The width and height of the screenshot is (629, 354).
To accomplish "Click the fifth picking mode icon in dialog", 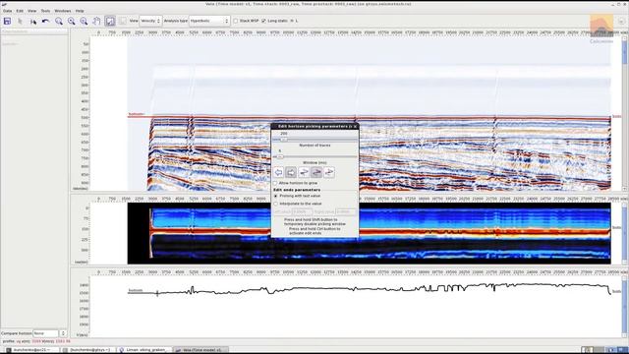I will [x=329, y=173].
